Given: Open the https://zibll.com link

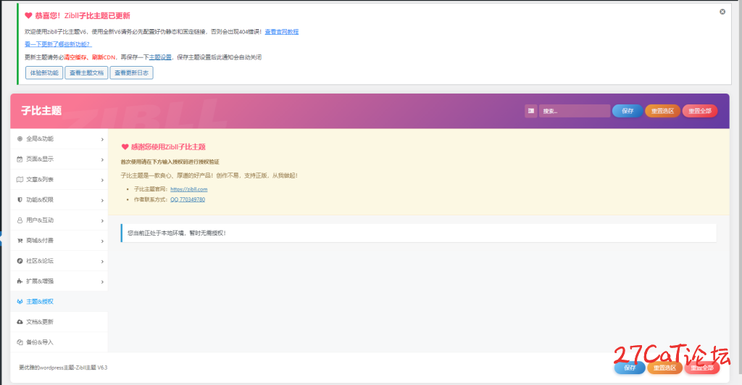Looking at the screenshot, I should point(189,189).
